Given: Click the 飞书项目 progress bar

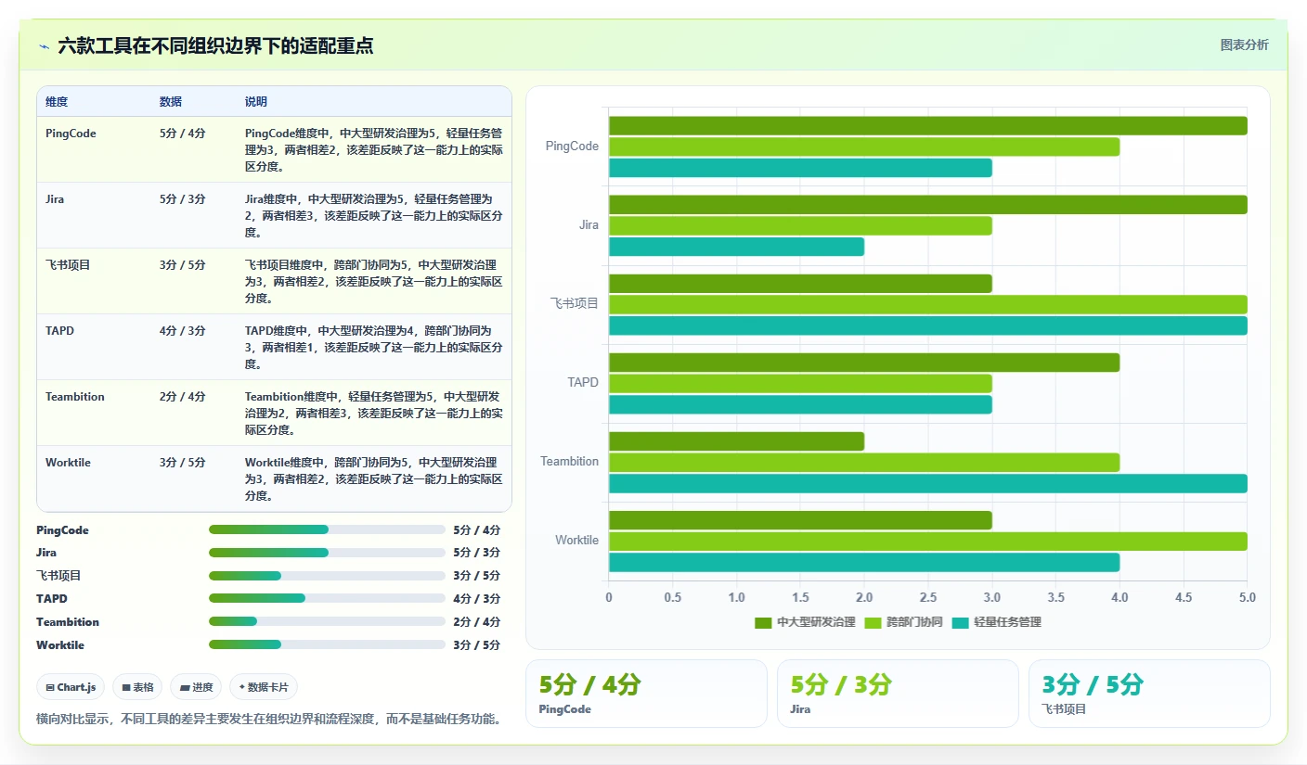Looking at the screenshot, I should (x=327, y=576).
